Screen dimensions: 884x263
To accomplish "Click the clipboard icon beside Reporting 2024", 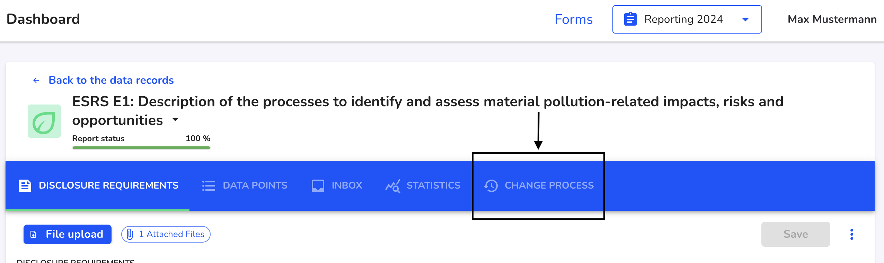I will pyautogui.click(x=630, y=19).
